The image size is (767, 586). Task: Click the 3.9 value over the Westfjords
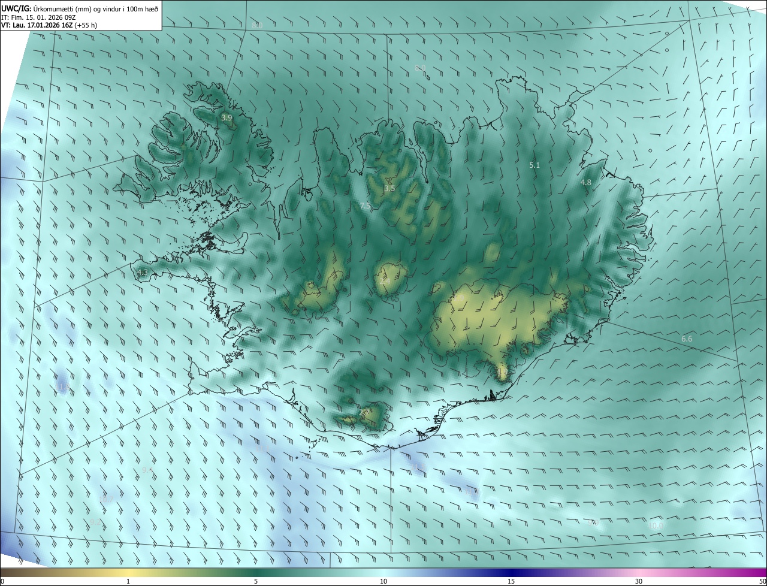coord(227,118)
